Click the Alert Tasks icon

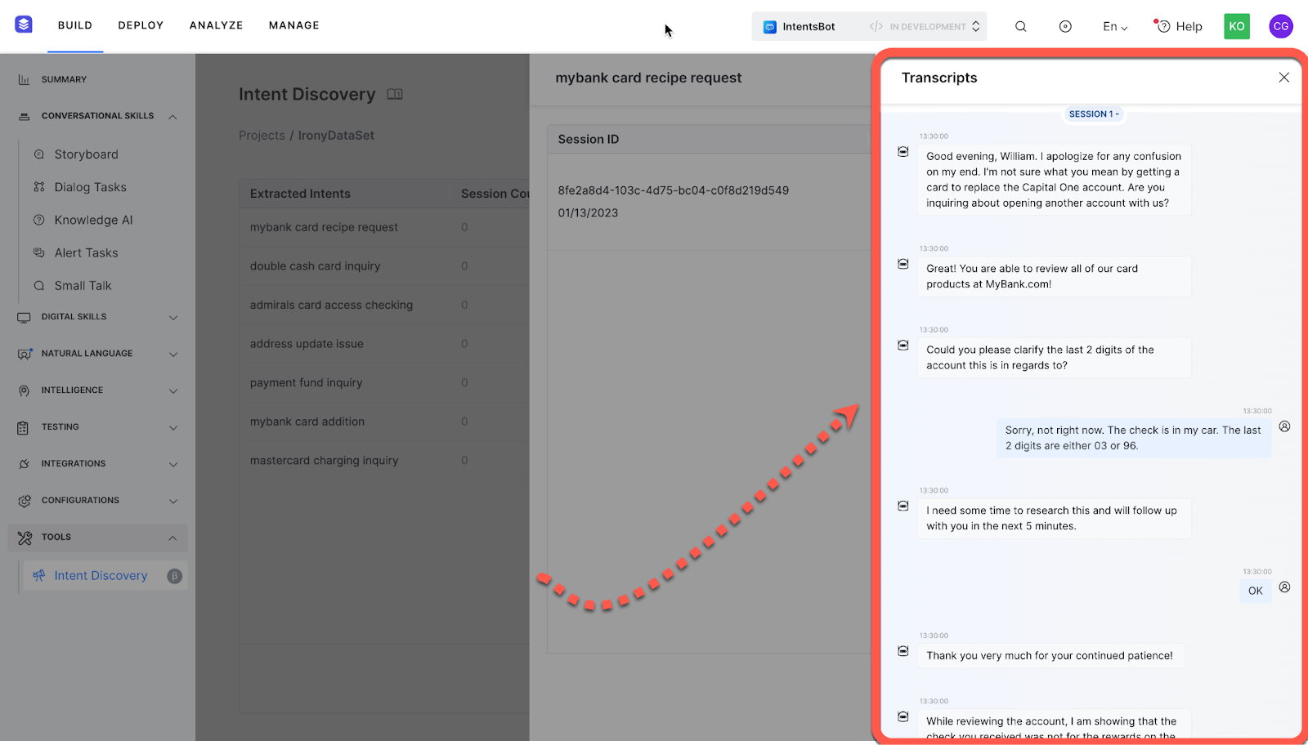(38, 252)
